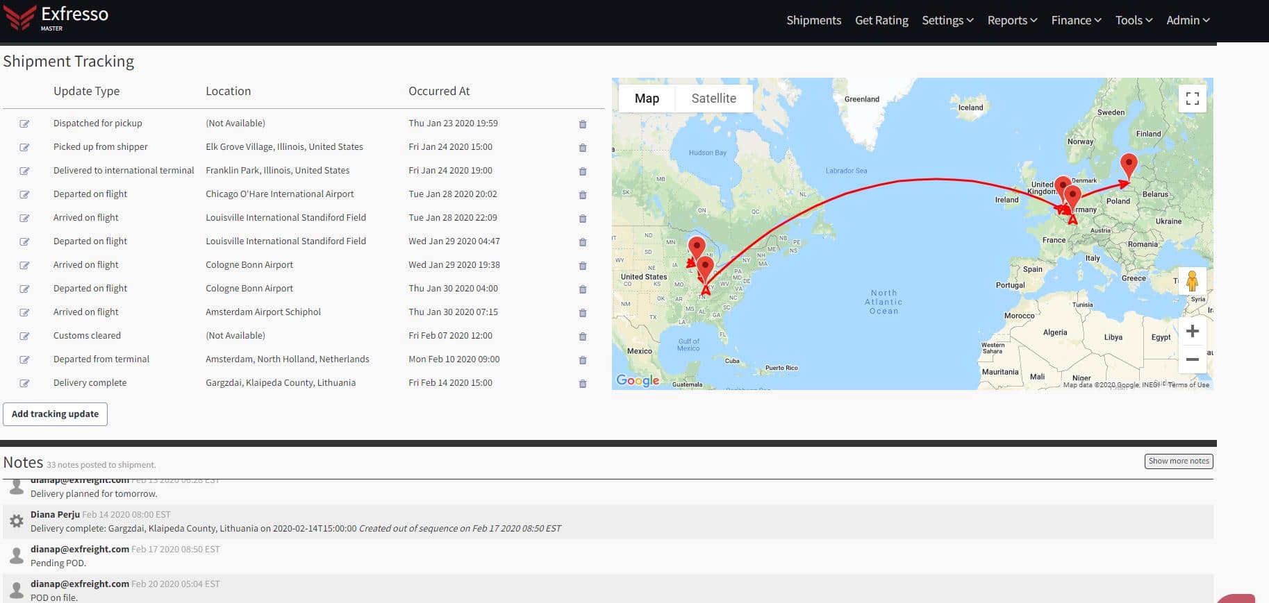Edit the Cologne Bonn arrived flight update
This screenshot has height=603, width=1269.
24,266
